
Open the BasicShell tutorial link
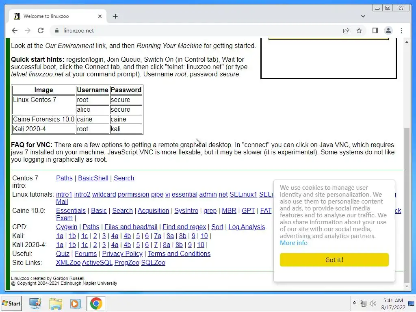click(x=93, y=178)
